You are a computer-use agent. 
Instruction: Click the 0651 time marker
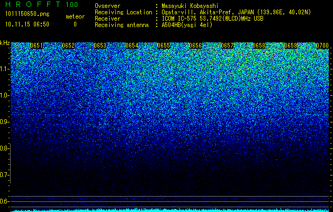37,46
